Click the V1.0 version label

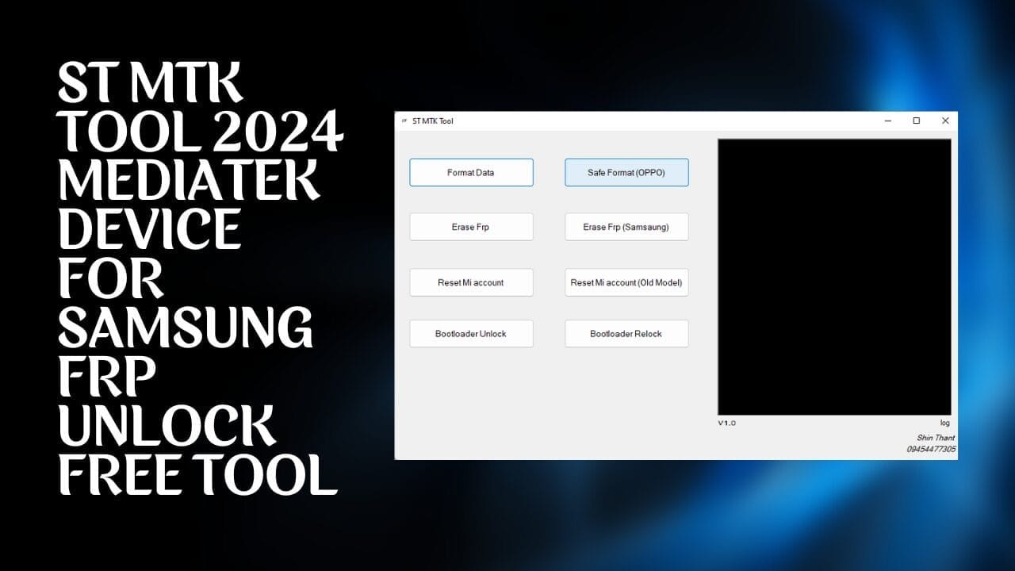727,423
